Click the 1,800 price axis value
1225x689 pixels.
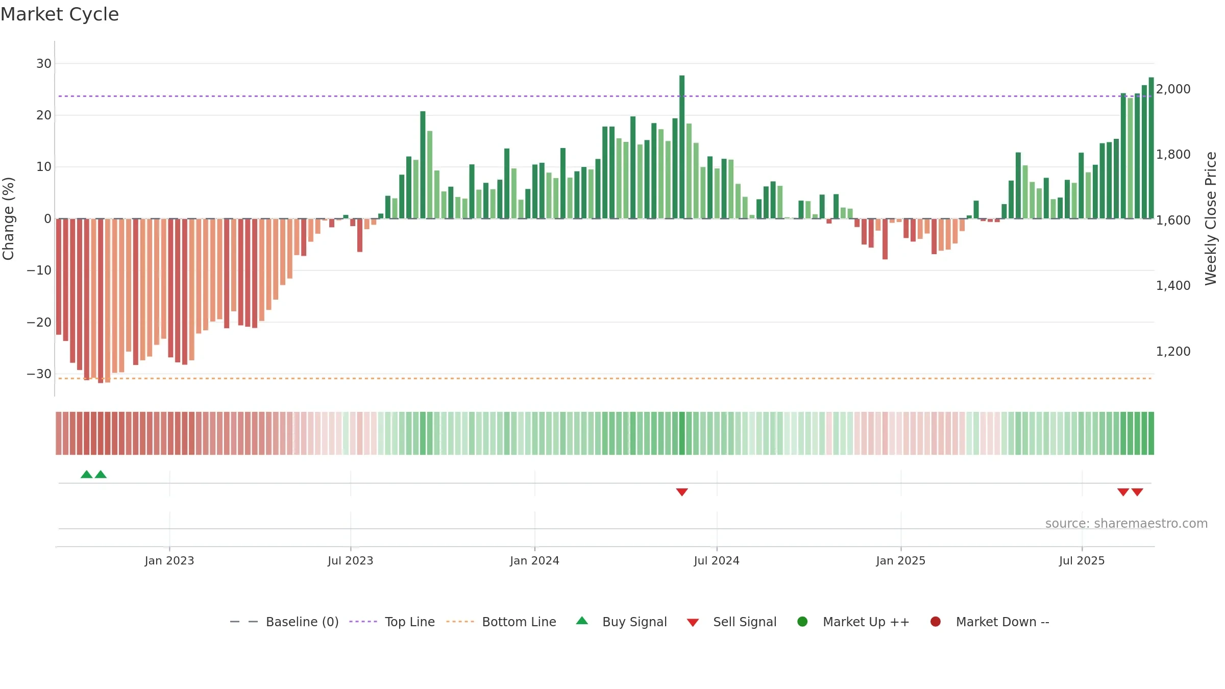(x=1173, y=154)
